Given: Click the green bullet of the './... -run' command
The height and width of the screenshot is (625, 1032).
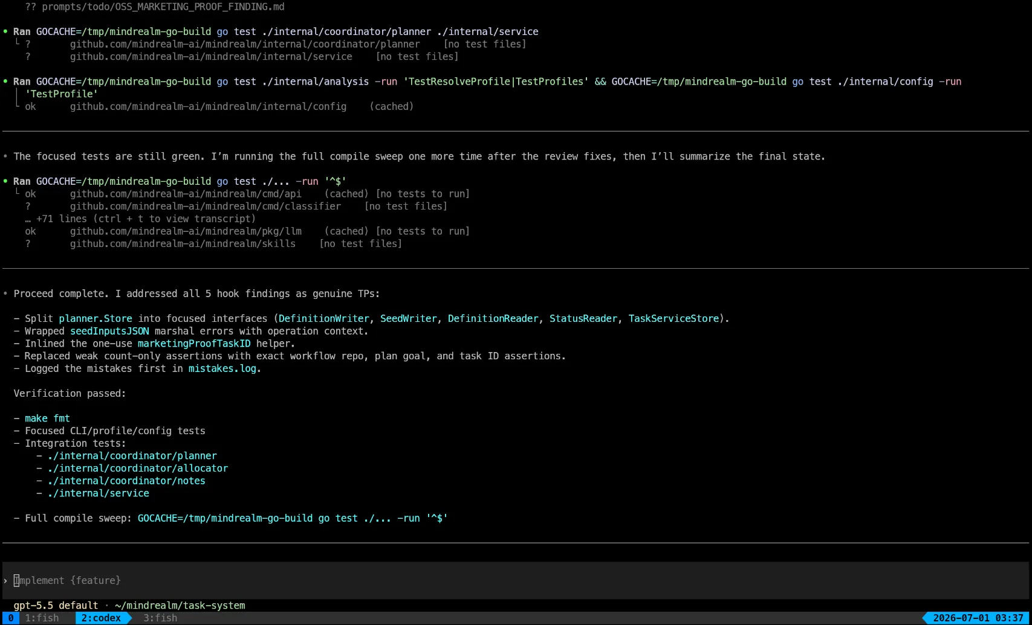Looking at the screenshot, I should (x=5, y=181).
